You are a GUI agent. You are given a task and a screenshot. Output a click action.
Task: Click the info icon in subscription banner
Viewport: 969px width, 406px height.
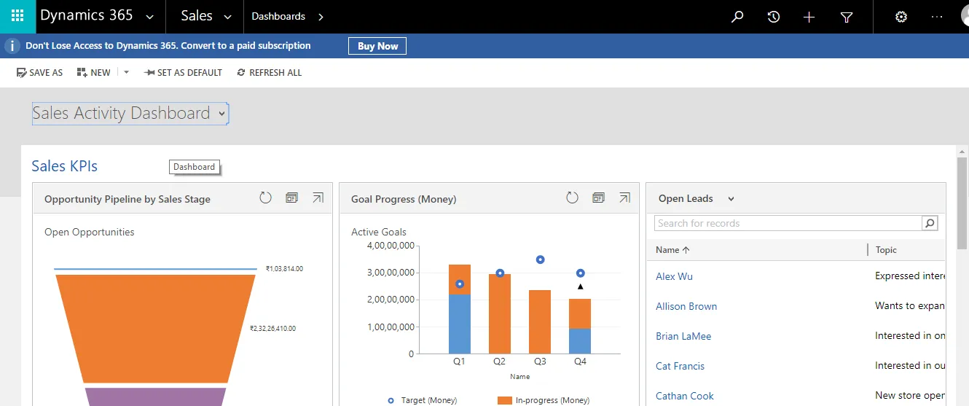[12, 46]
